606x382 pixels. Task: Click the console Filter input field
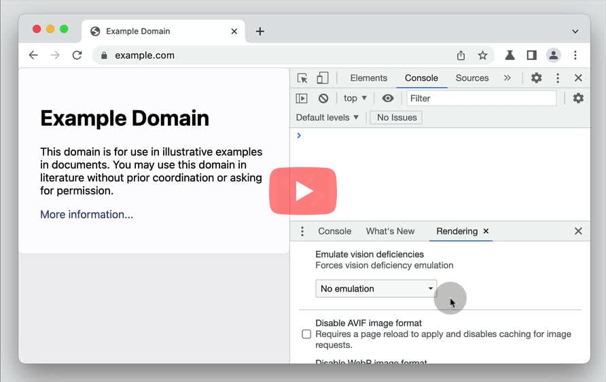(482, 98)
